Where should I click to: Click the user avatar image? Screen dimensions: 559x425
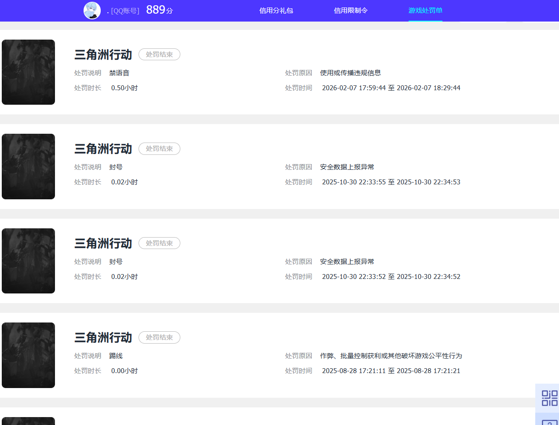92,10
